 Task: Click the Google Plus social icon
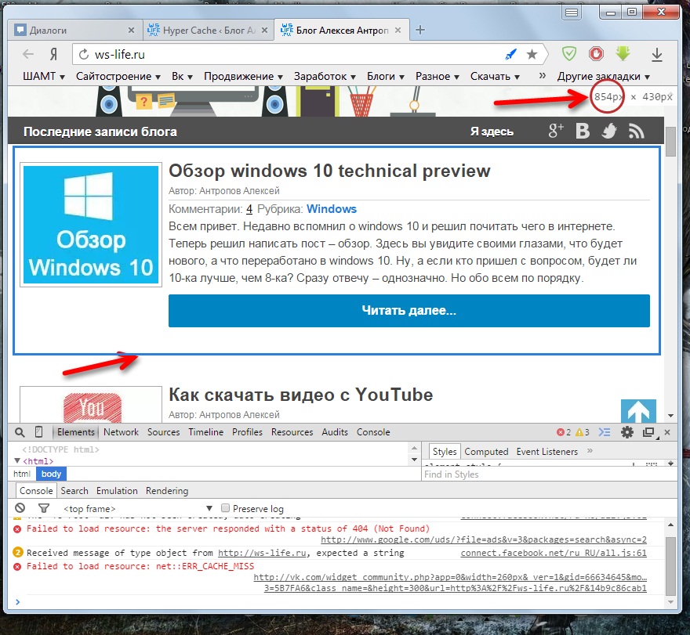coord(556,131)
